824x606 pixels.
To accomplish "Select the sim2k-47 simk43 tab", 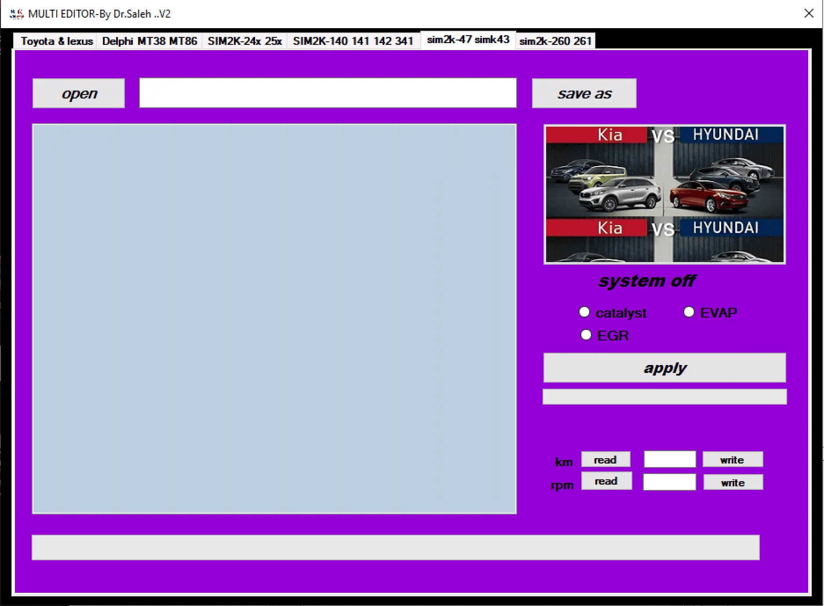I will pyautogui.click(x=468, y=40).
